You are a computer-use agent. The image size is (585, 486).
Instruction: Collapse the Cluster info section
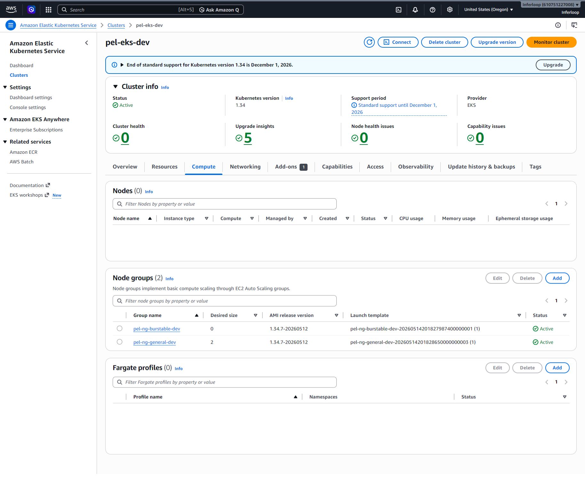click(116, 87)
